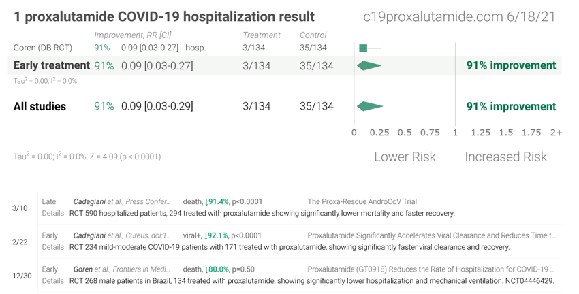Open Details for the 234 mild-moderate patients RCT
Image resolution: width=579 pixels, height=294 pixels.
[53, 247]
